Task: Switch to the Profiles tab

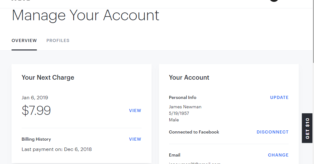Action: pos(58,40)
